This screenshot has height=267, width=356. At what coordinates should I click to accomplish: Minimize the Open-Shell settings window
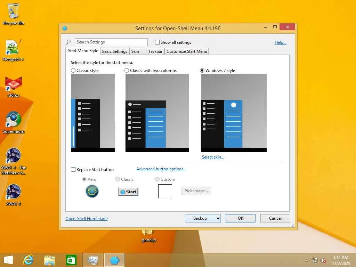265,27
